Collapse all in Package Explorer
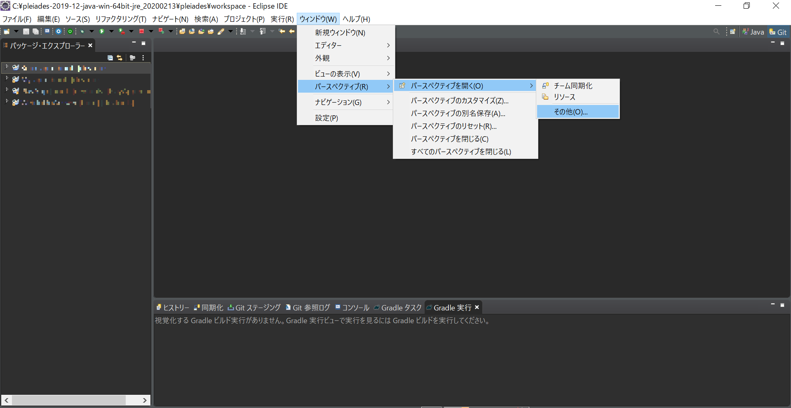This screenshot has width=791, height=408. [110, 58]
